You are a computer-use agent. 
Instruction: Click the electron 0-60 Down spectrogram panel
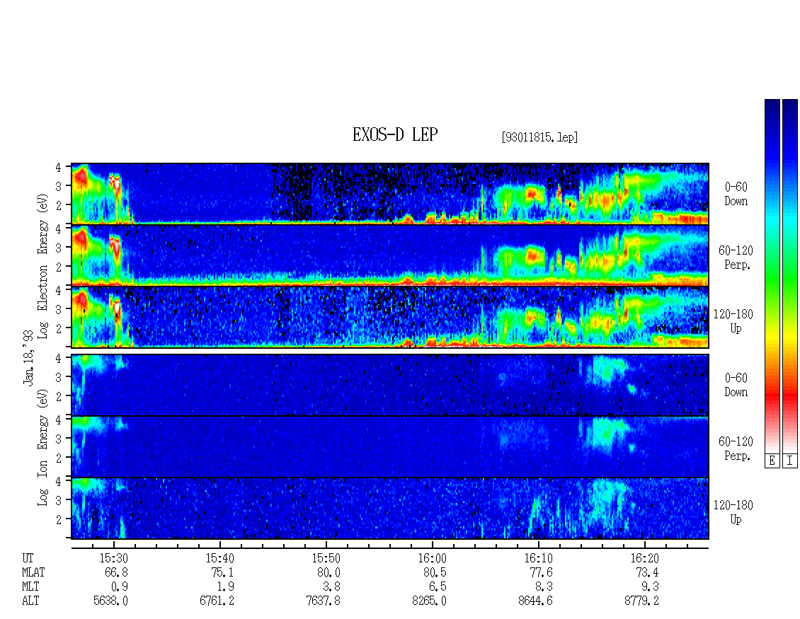click(390, 194)
